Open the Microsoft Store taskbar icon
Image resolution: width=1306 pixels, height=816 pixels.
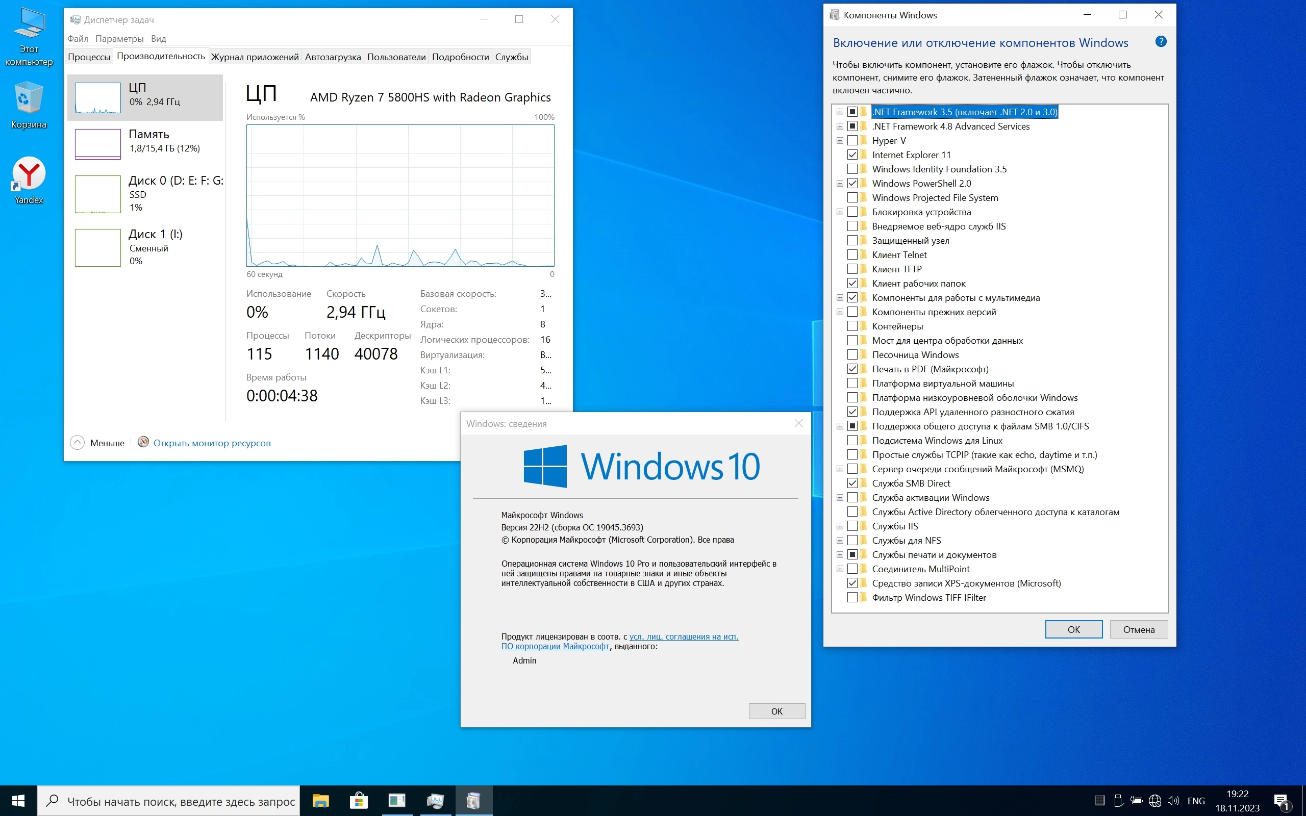pos(358,800)
